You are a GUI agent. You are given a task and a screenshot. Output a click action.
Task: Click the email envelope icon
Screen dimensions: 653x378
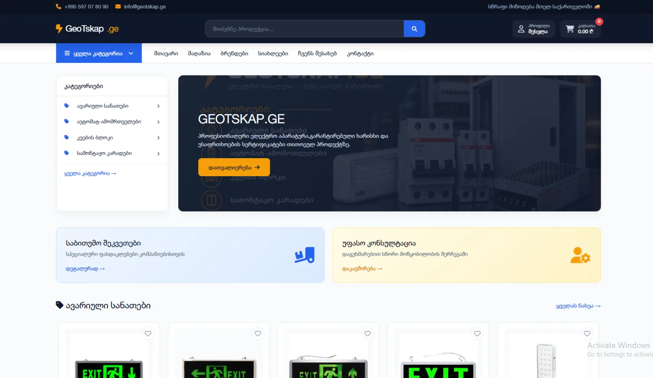[118, 7]
